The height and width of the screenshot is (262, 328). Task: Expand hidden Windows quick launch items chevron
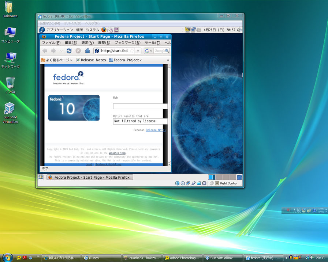pos(38,257)
